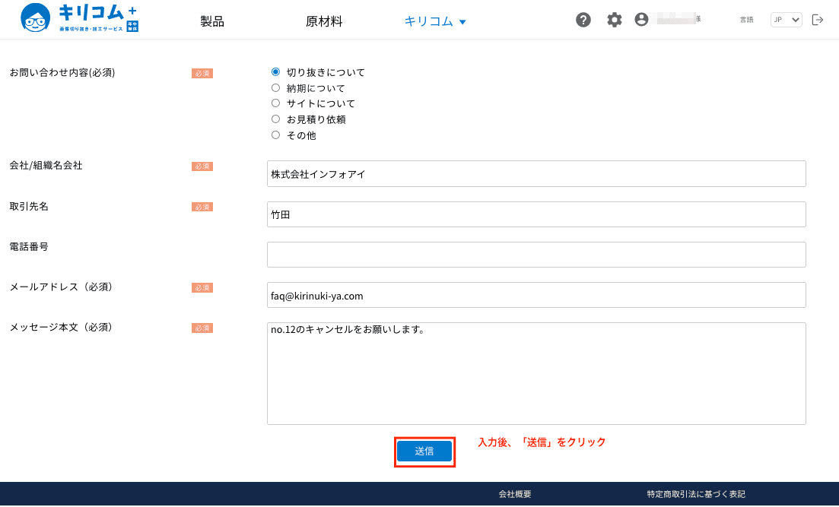Screen dimensions: 839x507
Task: Click the message body textarea
Action: [x=536, y=373]
